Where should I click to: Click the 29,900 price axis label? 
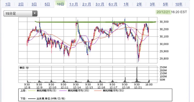pos(164,51)
